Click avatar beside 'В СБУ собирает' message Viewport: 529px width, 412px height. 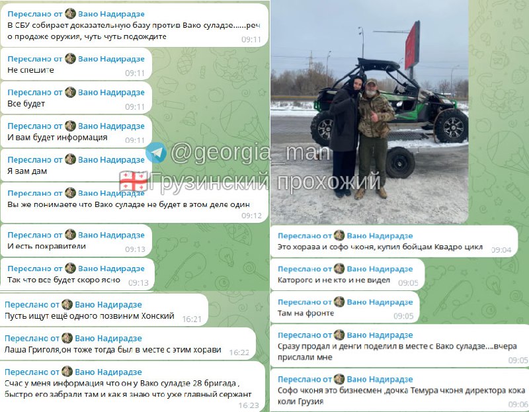tap(70, 14)
